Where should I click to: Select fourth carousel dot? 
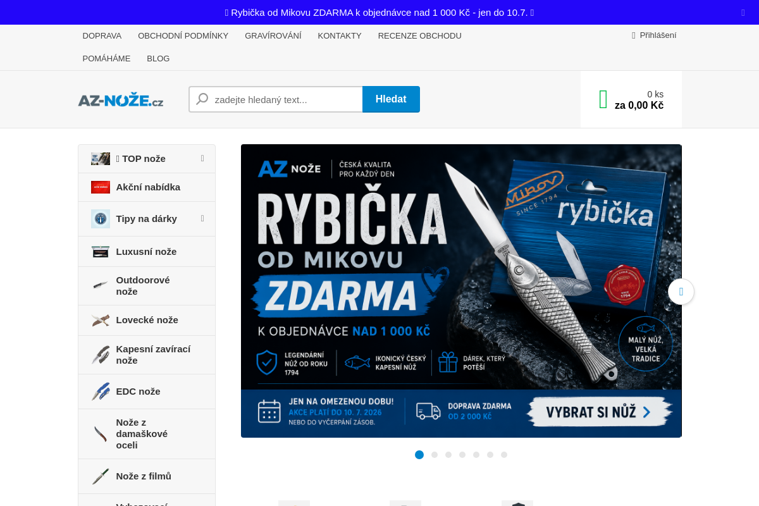tap(462, 455)
